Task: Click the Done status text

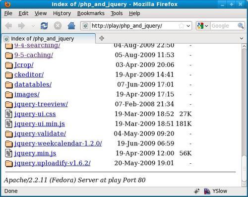Action: [x=11, y=191]
